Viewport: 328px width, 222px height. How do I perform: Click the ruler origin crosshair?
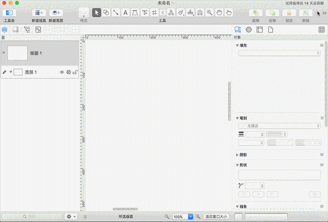[x=83, y=37]
